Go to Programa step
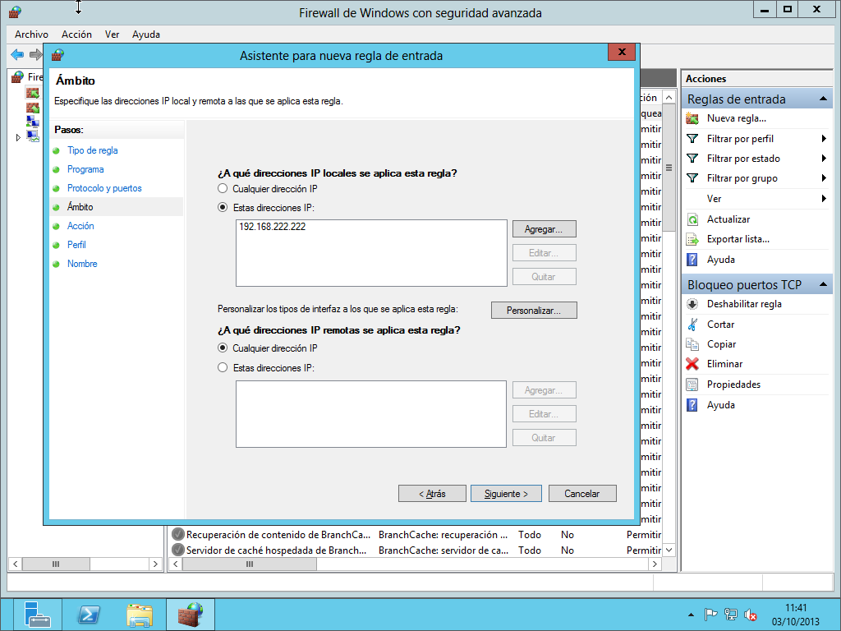Screen dimensions: 841x631 85,169
